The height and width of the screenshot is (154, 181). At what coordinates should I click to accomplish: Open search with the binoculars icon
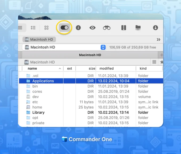(x=107, y=28)
